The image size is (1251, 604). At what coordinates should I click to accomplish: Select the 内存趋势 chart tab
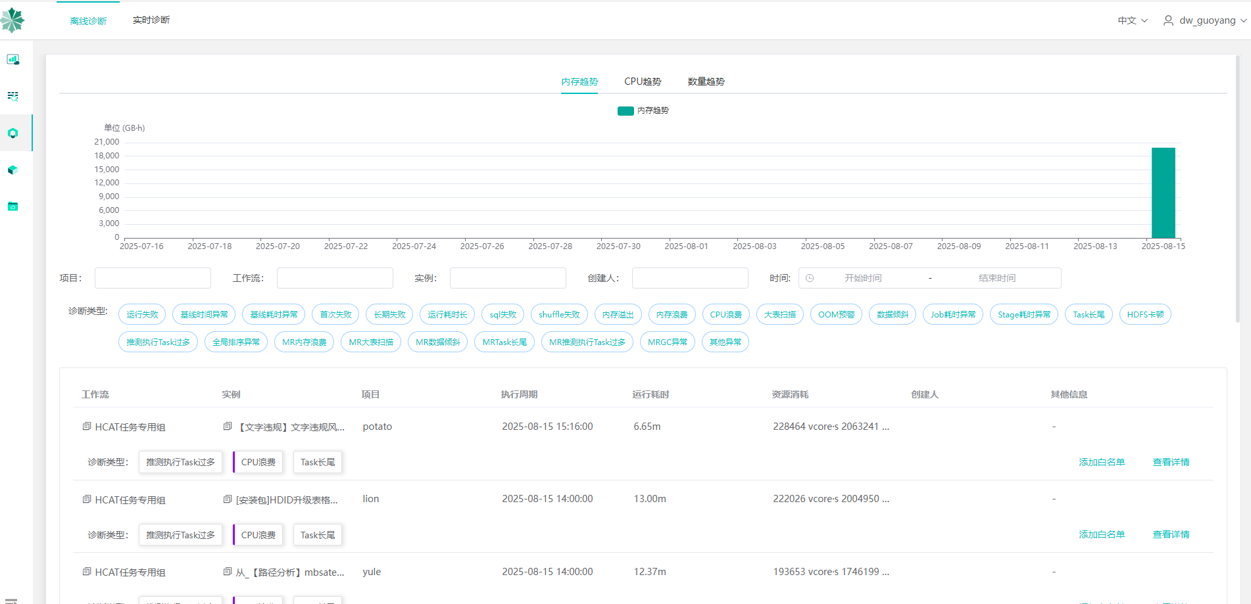579,81
